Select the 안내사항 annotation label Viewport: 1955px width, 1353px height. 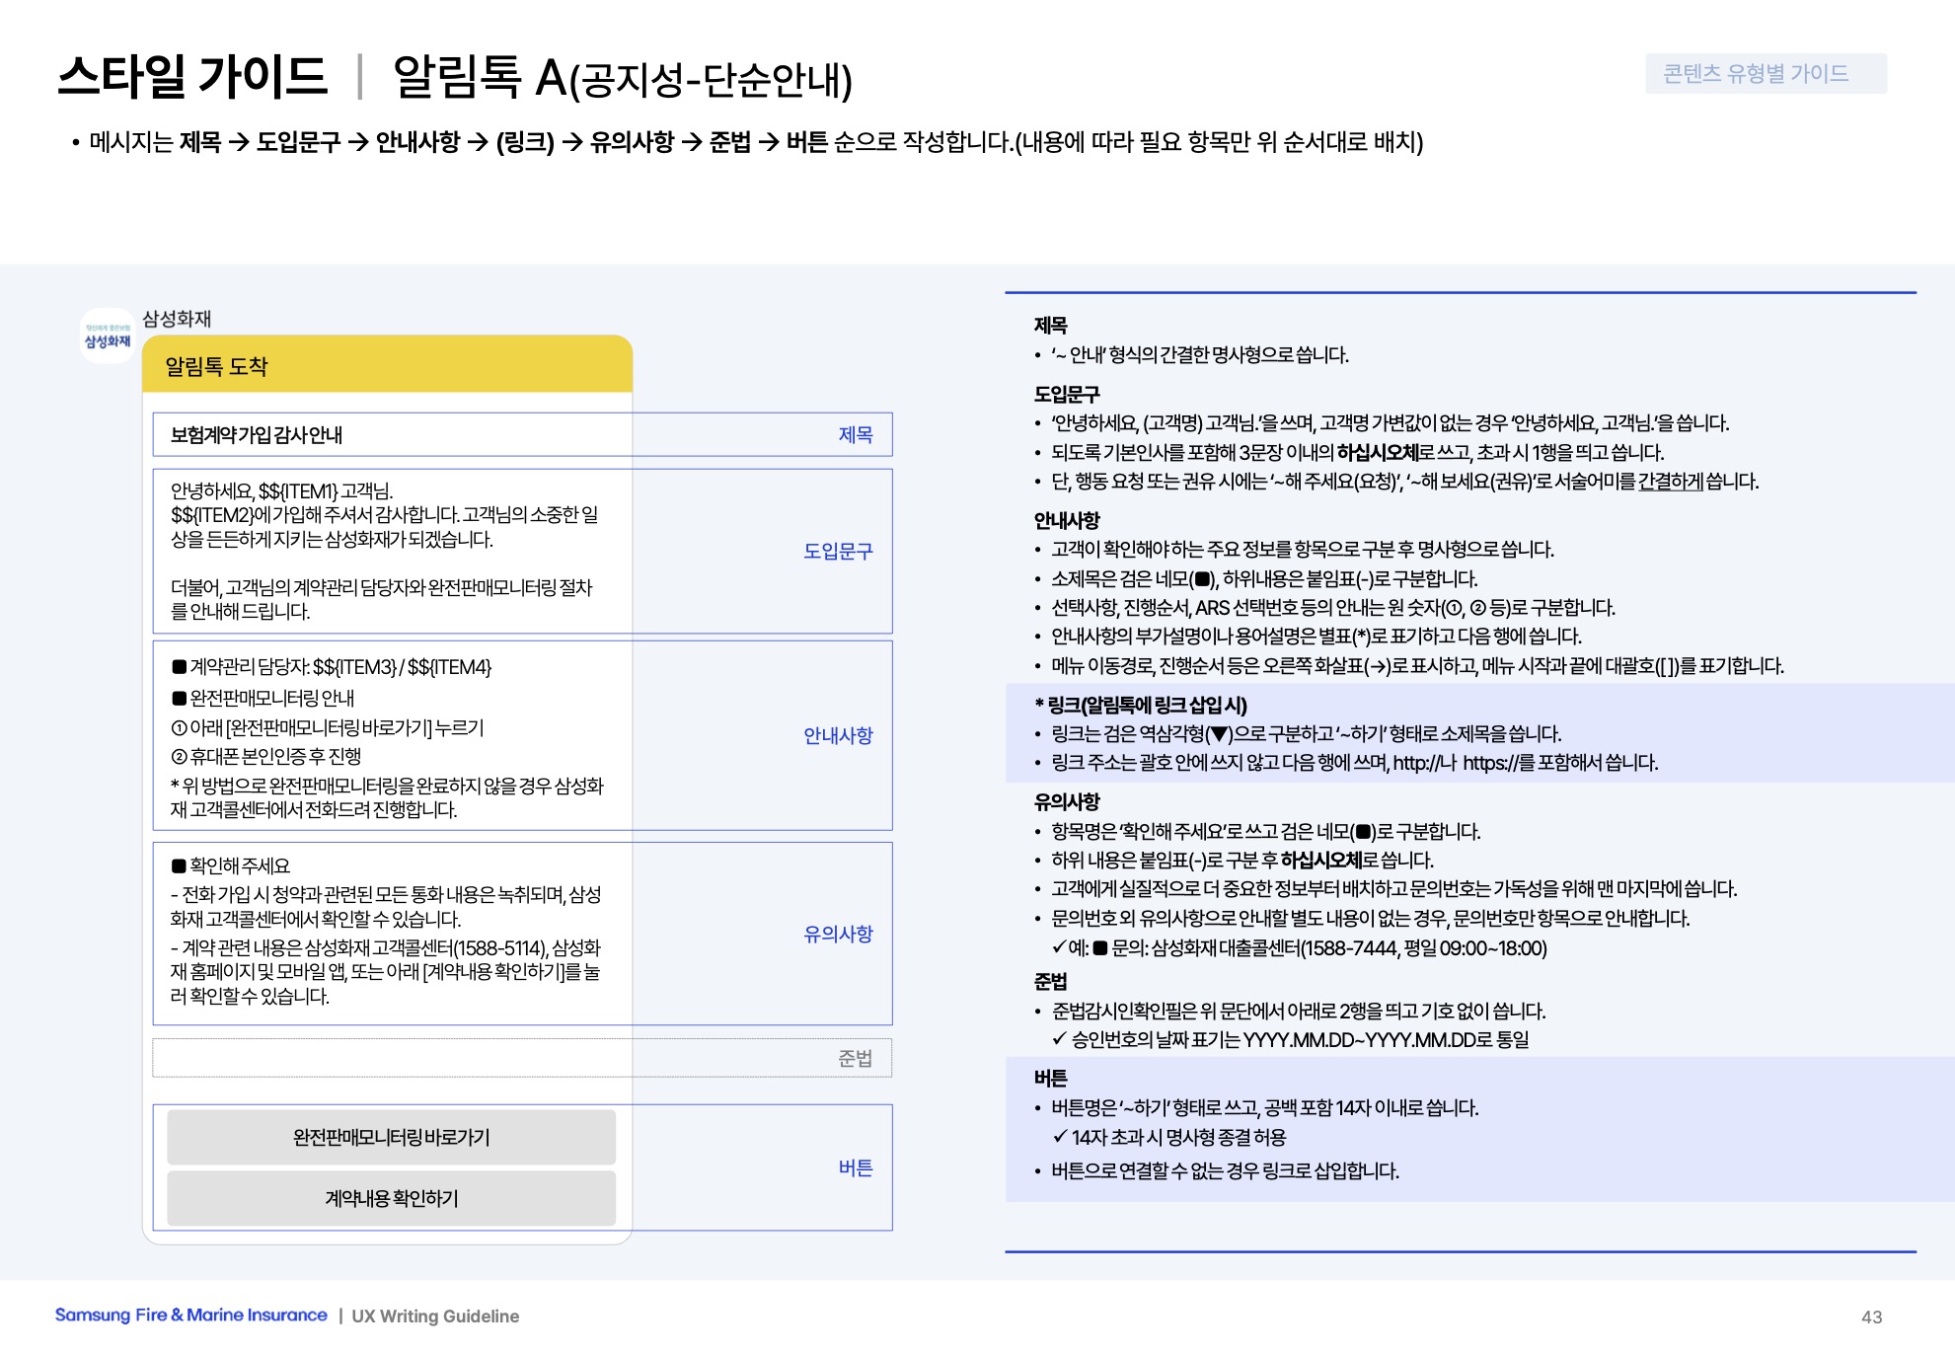837,735
